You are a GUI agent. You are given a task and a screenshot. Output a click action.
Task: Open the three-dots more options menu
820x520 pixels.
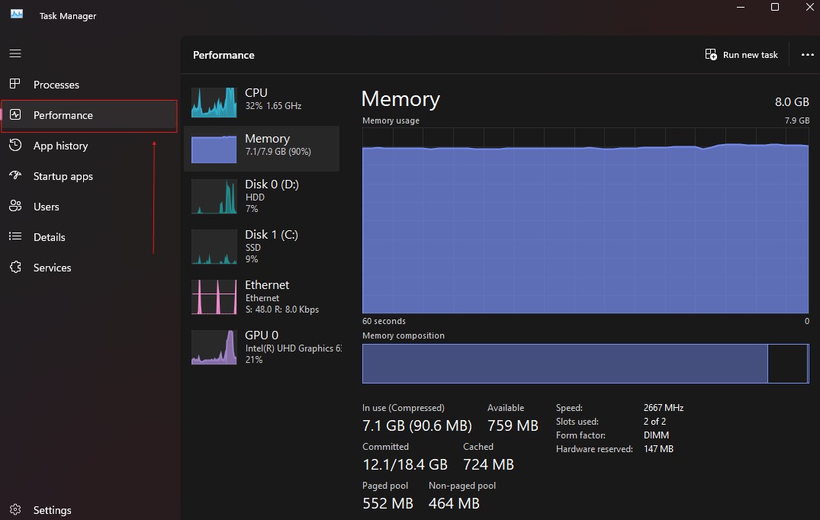click(807, 55)
